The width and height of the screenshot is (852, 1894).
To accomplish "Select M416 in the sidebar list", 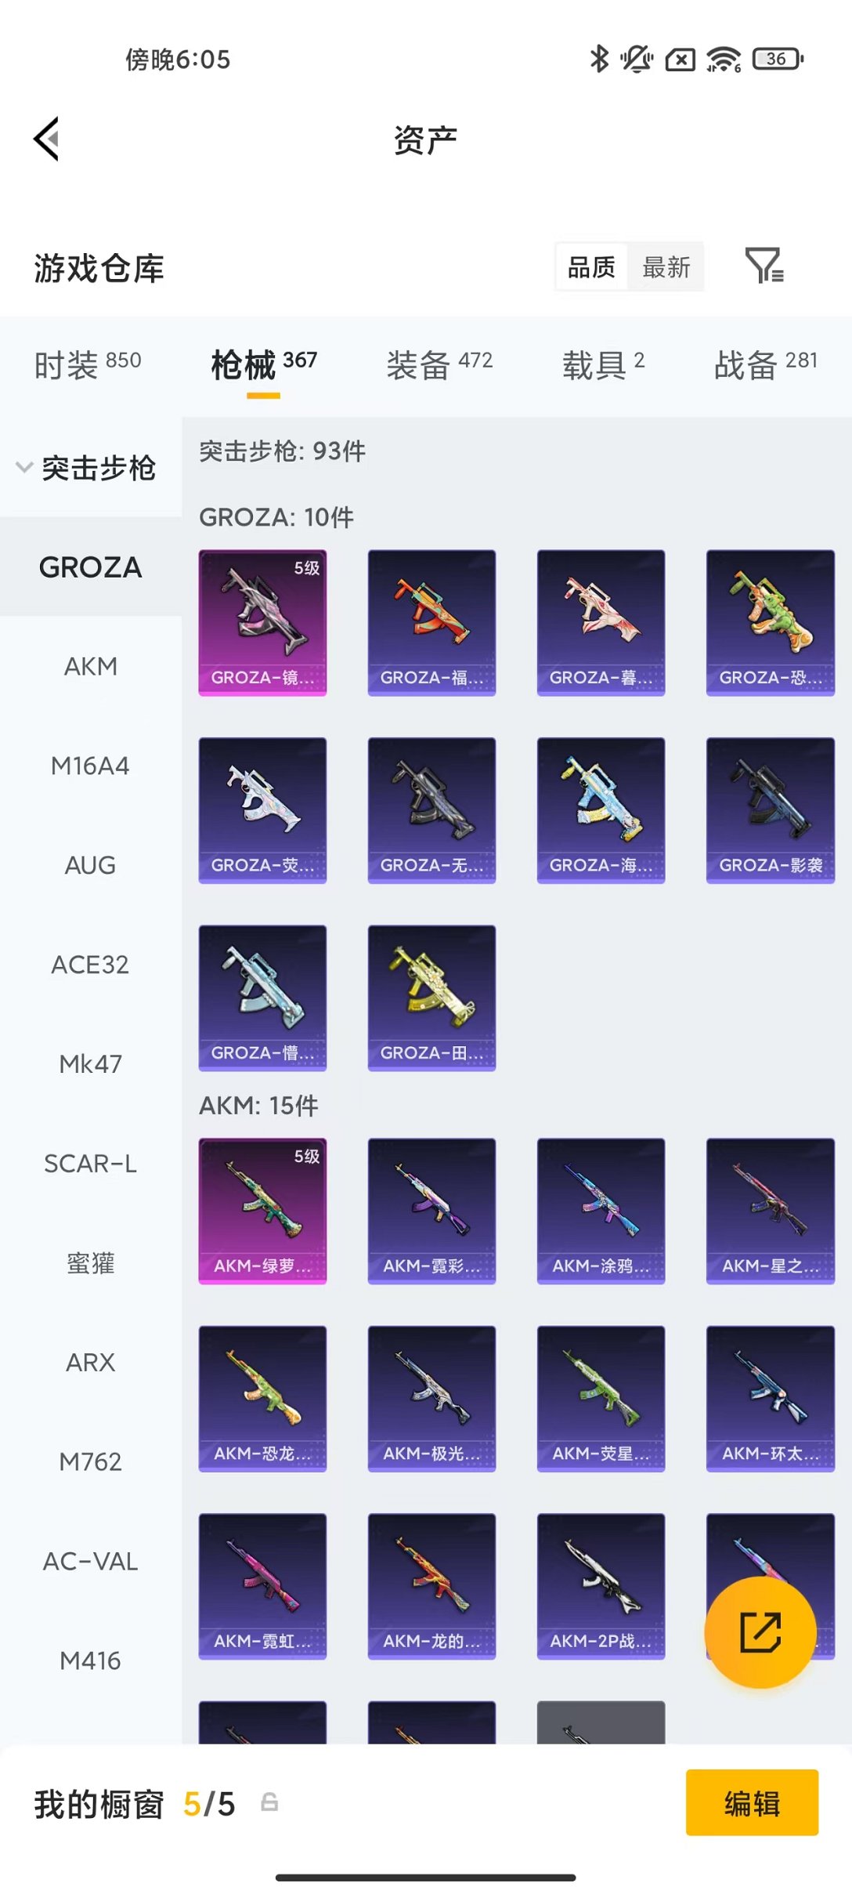I will pyautogui.click(x=91, y=1660).
